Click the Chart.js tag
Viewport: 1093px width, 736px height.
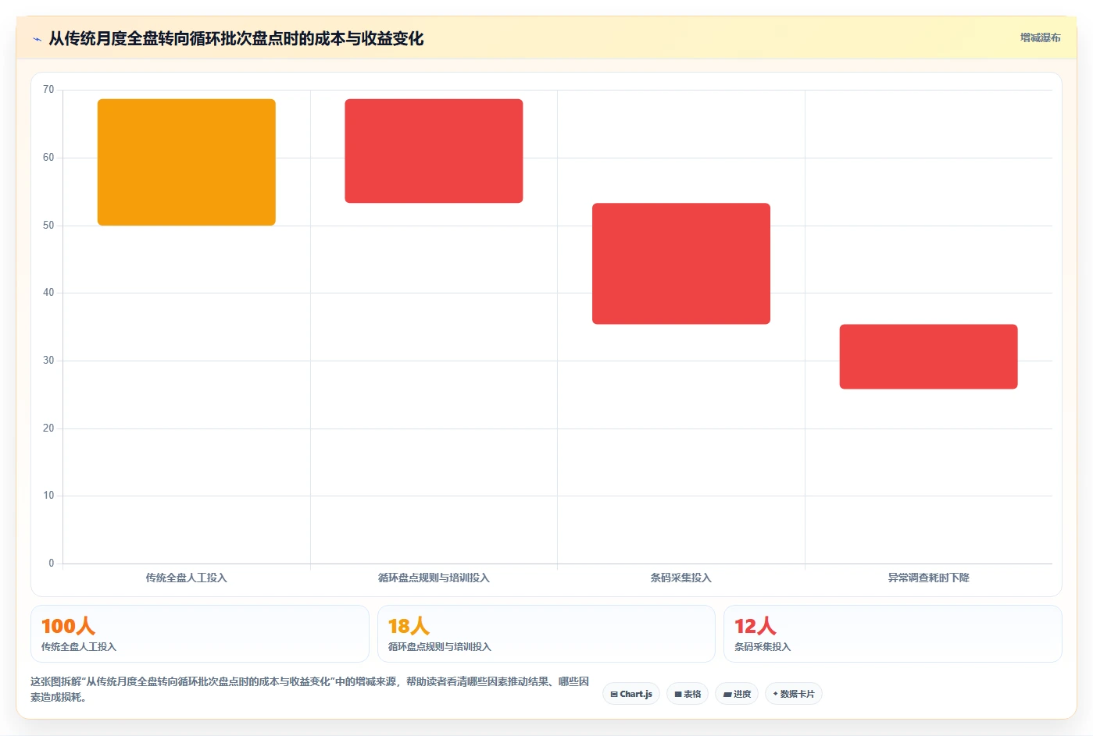point(631,694)
